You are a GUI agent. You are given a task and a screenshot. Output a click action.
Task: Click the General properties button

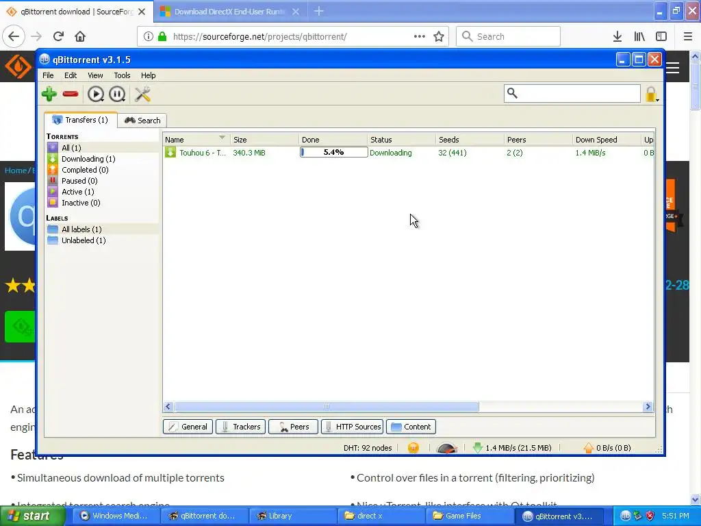[188, 427]
